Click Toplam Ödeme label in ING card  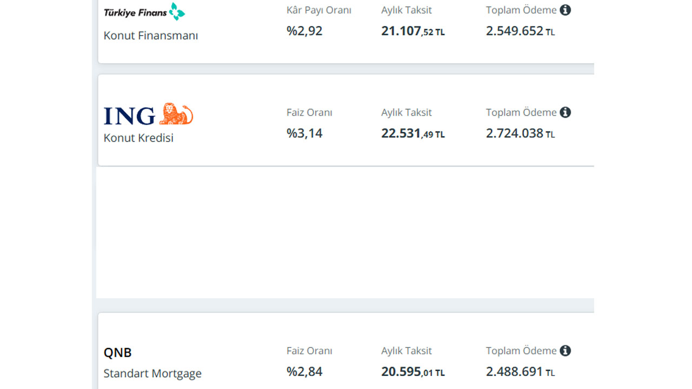521,112
